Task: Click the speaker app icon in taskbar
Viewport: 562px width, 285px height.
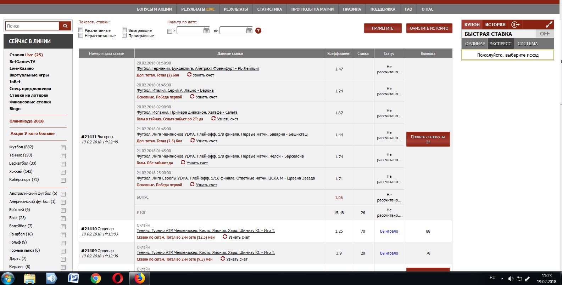Action: pos(51,279)
